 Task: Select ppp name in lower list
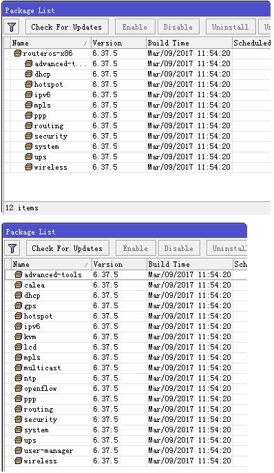30,399
